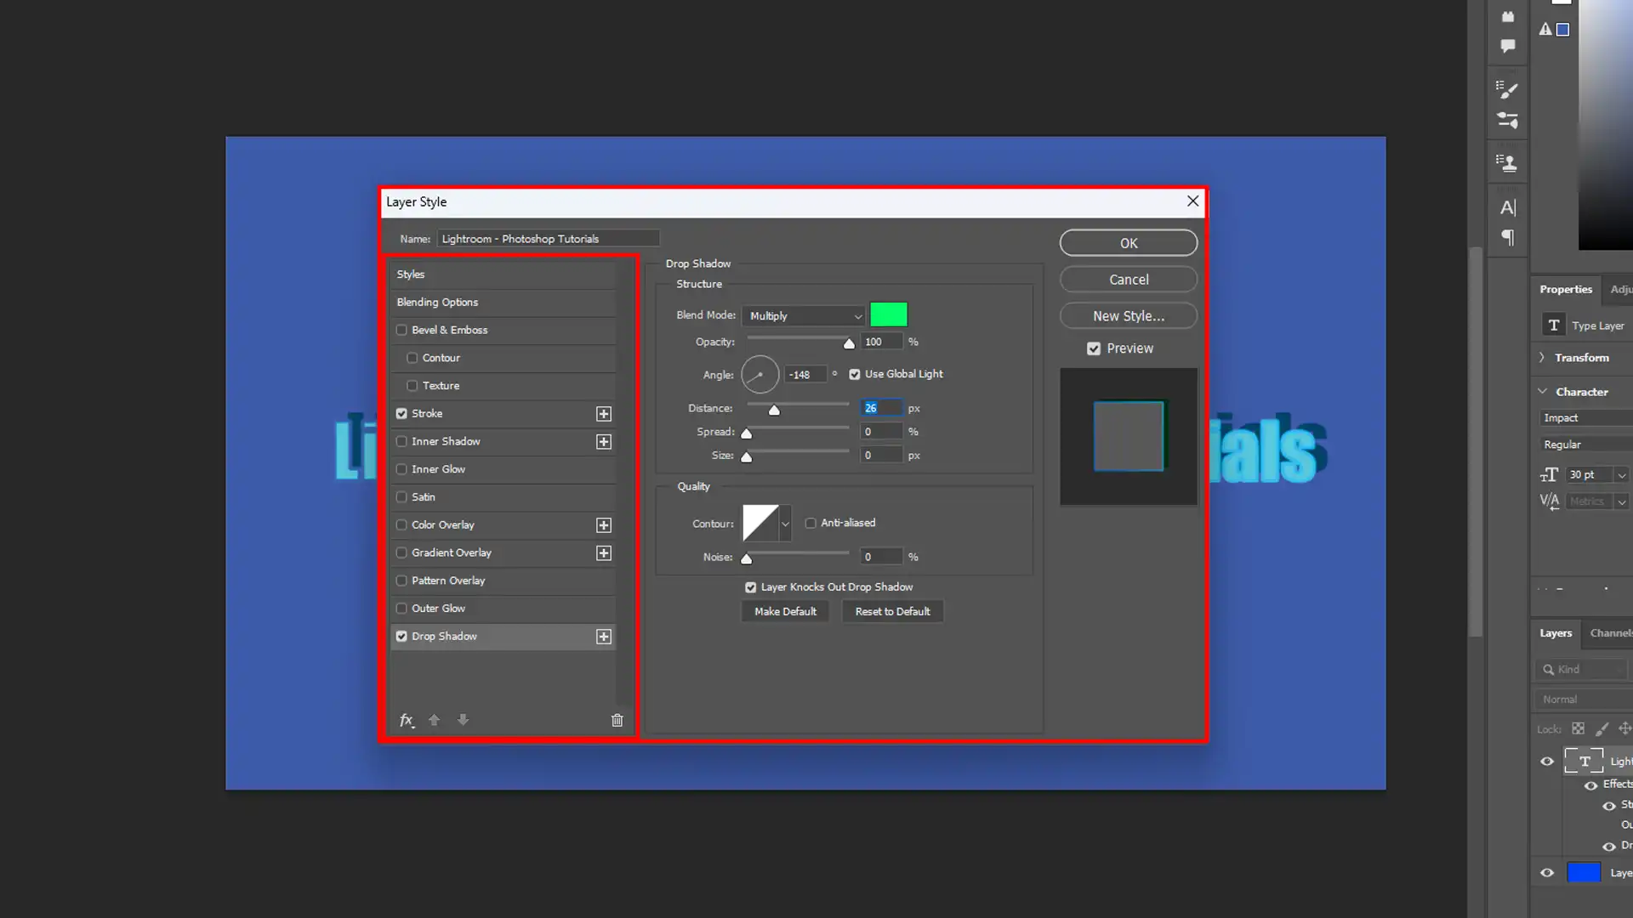Click the Reset to Default button
Viewport: 1633px width, 918px height.
coord(892,611)
